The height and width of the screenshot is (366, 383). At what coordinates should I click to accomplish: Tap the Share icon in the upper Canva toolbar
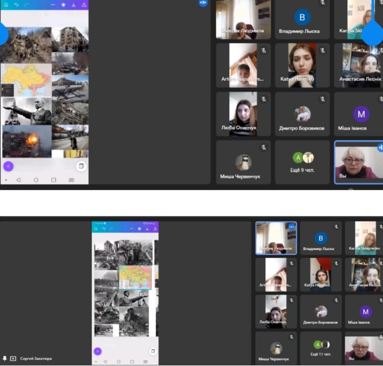point(84,5)
